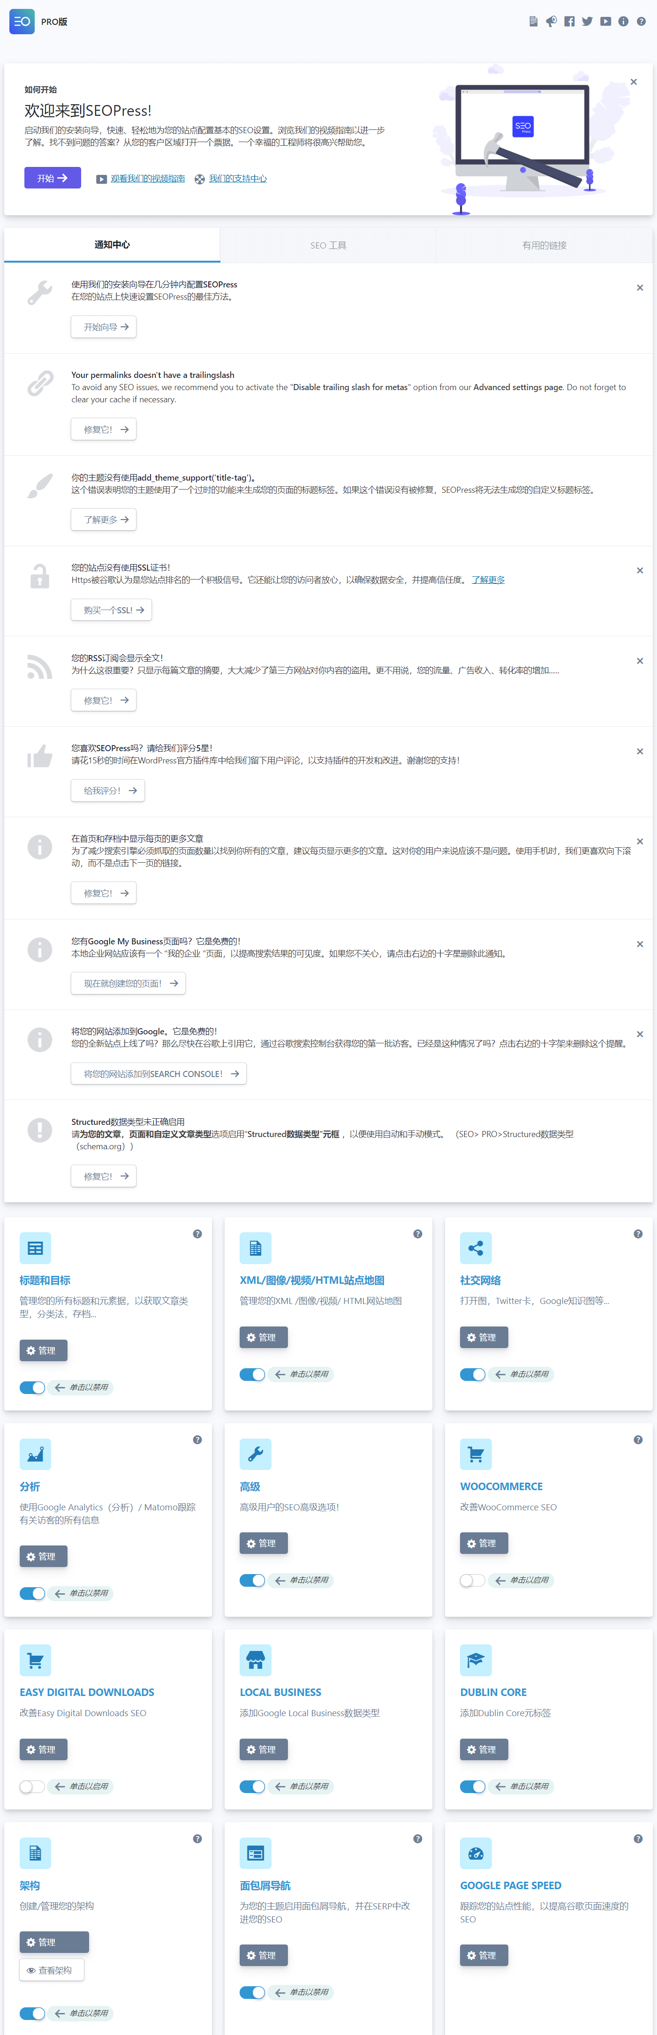Click the header help question mark icon

point(641,21)
